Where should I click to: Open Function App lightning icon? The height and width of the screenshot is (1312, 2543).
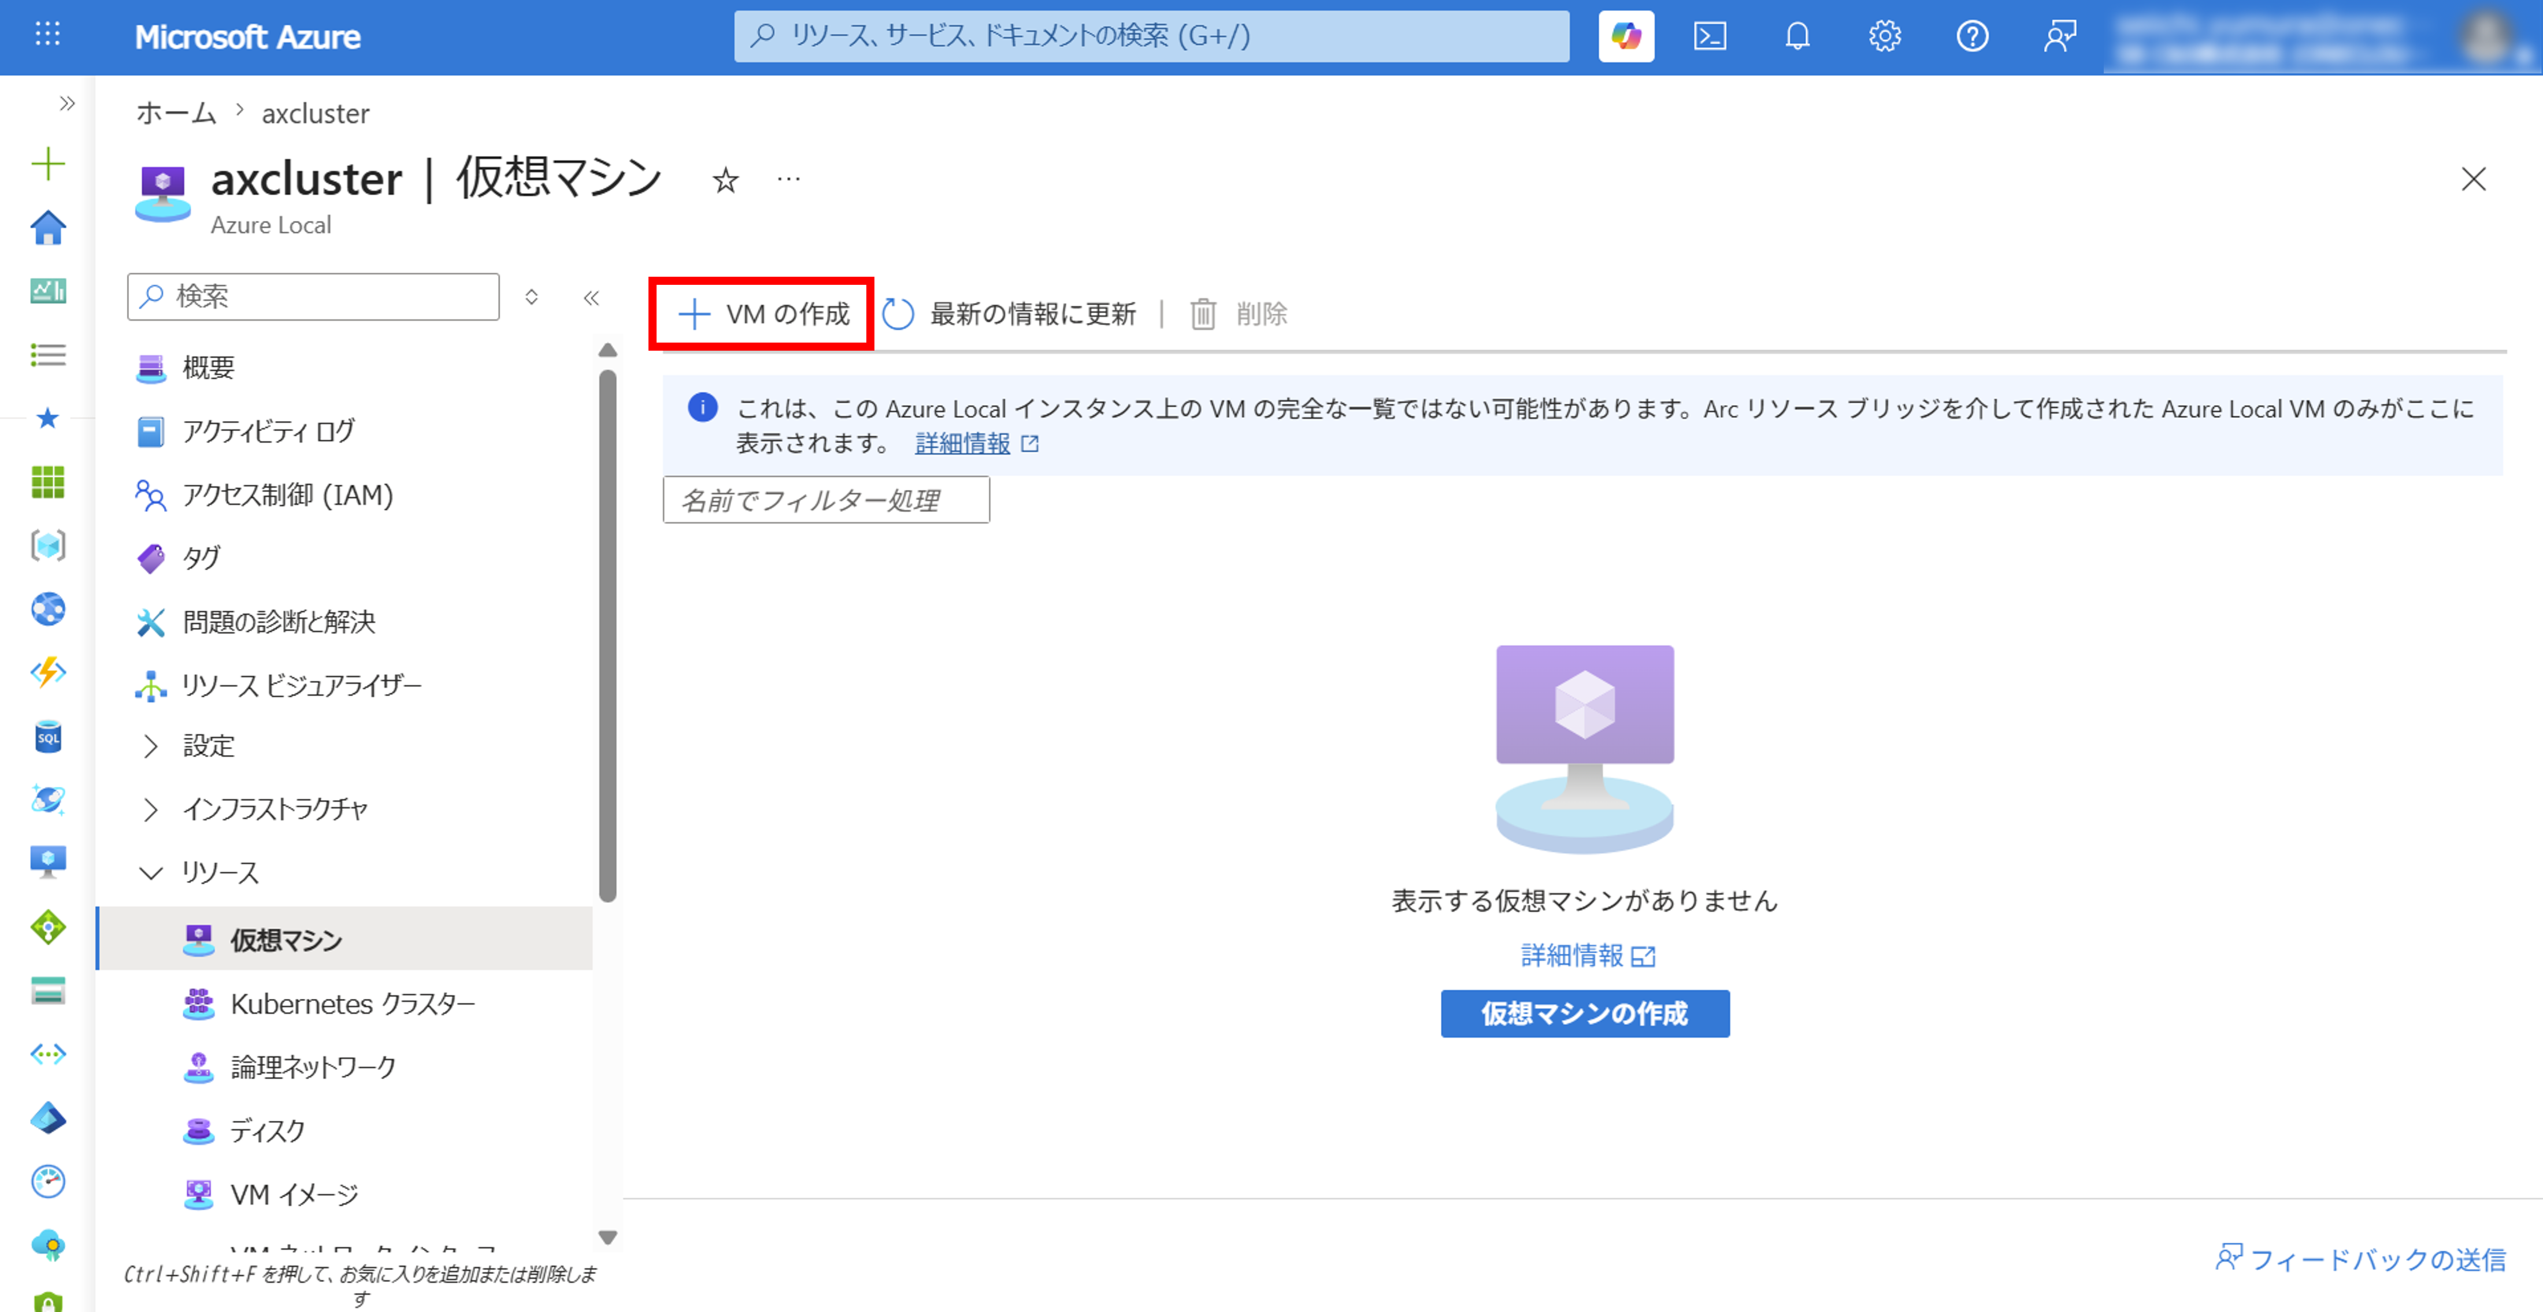47,673
